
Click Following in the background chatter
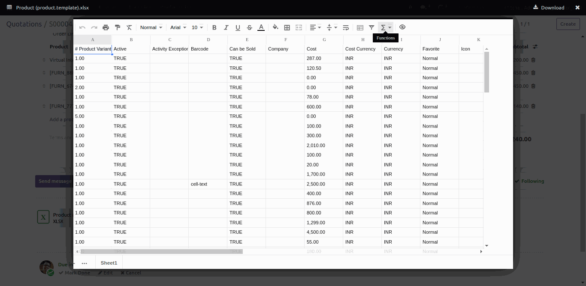(529, 181)
